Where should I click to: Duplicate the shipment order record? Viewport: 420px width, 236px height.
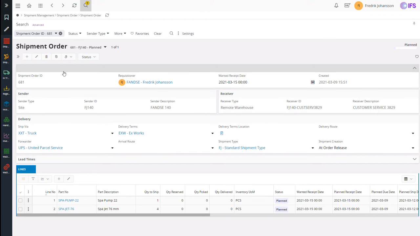point(56,57)
